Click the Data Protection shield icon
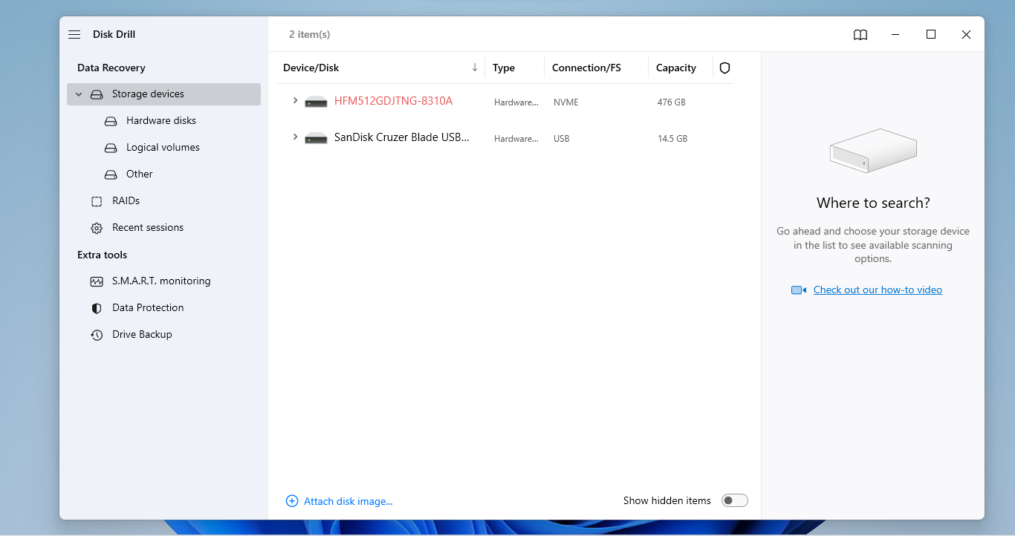 (97, 308)
